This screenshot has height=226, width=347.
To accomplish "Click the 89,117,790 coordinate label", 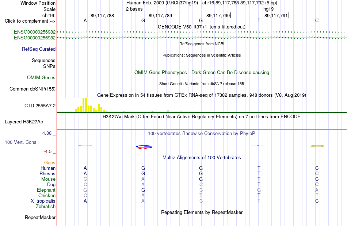I will point(218,15).
